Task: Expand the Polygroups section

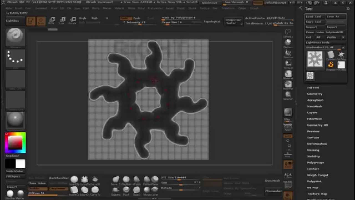Action: 316,162
